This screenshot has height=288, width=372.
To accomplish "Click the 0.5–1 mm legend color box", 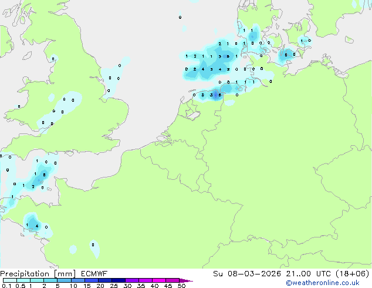I will coord(23,280).
